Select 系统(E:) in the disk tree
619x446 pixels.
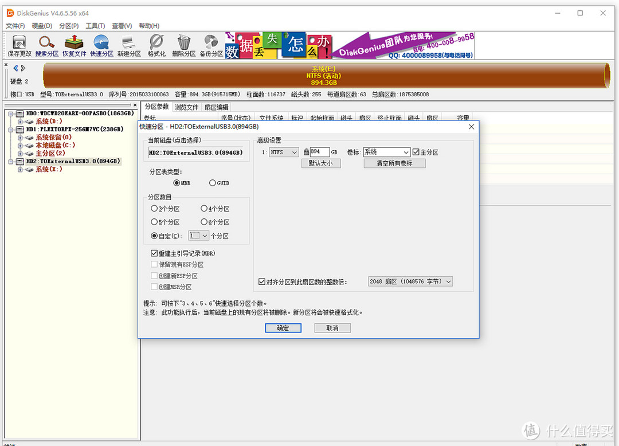(49, 169)
